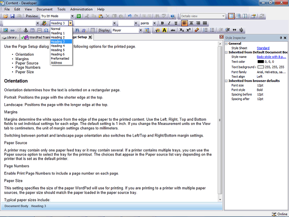The width and height of the screenshot is (289, 217).
Task: Select Document Body in the path bar
Action: point(16,206)
